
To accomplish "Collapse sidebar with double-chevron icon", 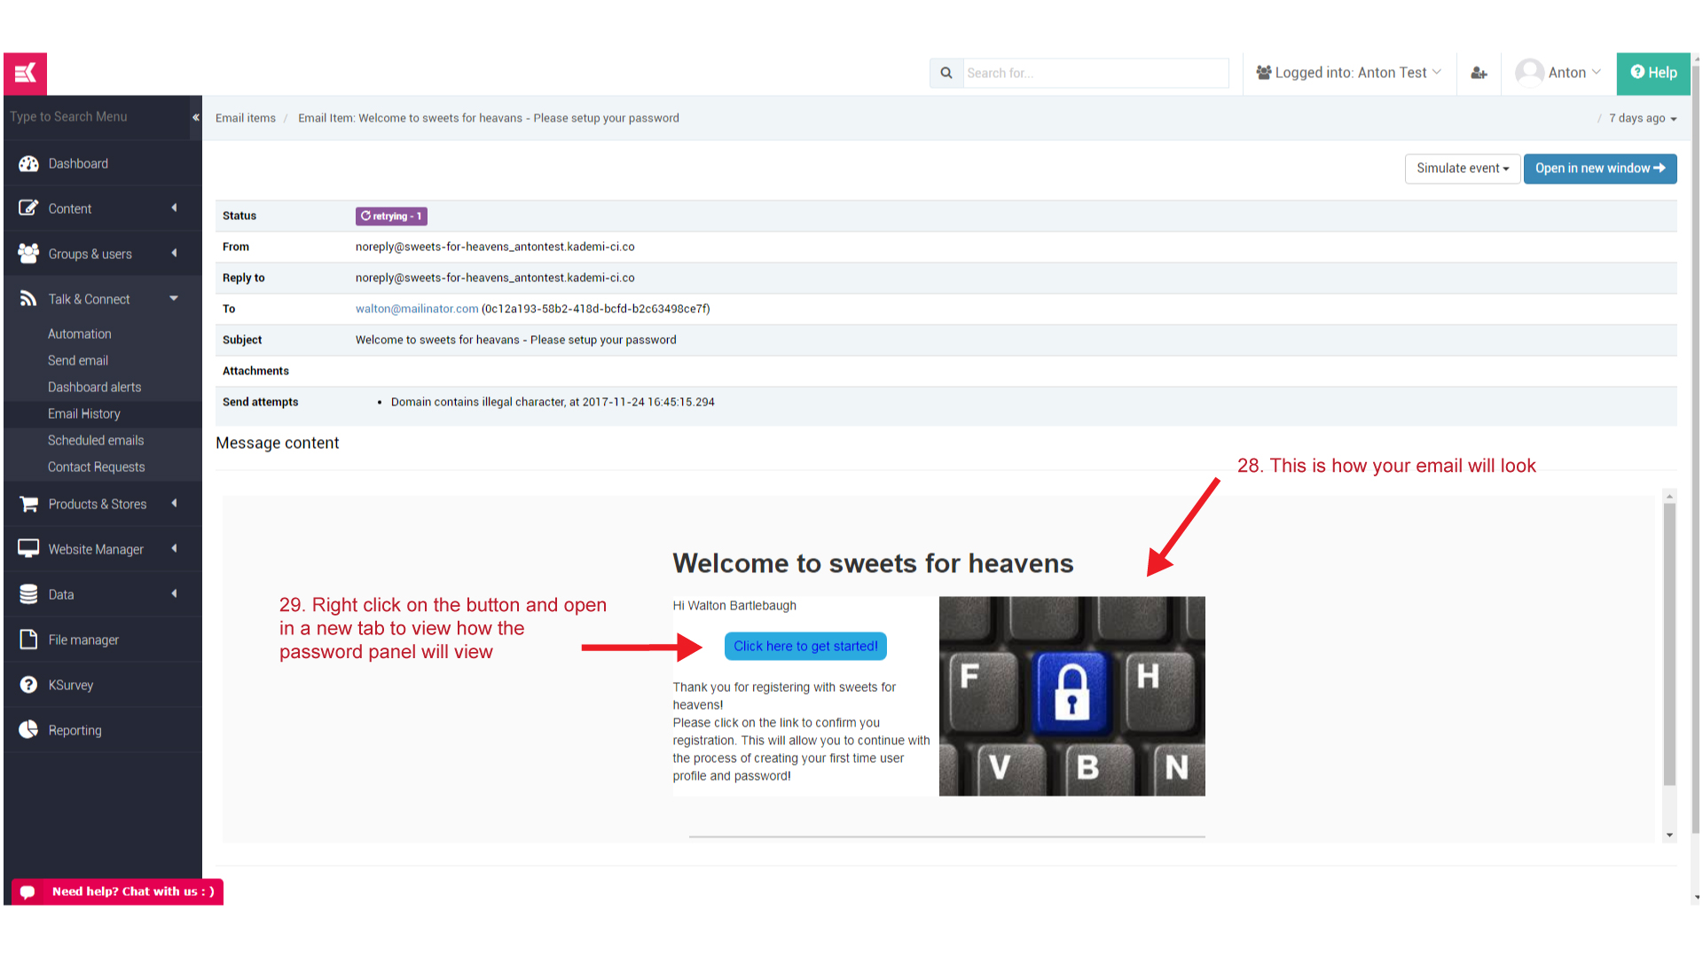I will pos(196,117).
